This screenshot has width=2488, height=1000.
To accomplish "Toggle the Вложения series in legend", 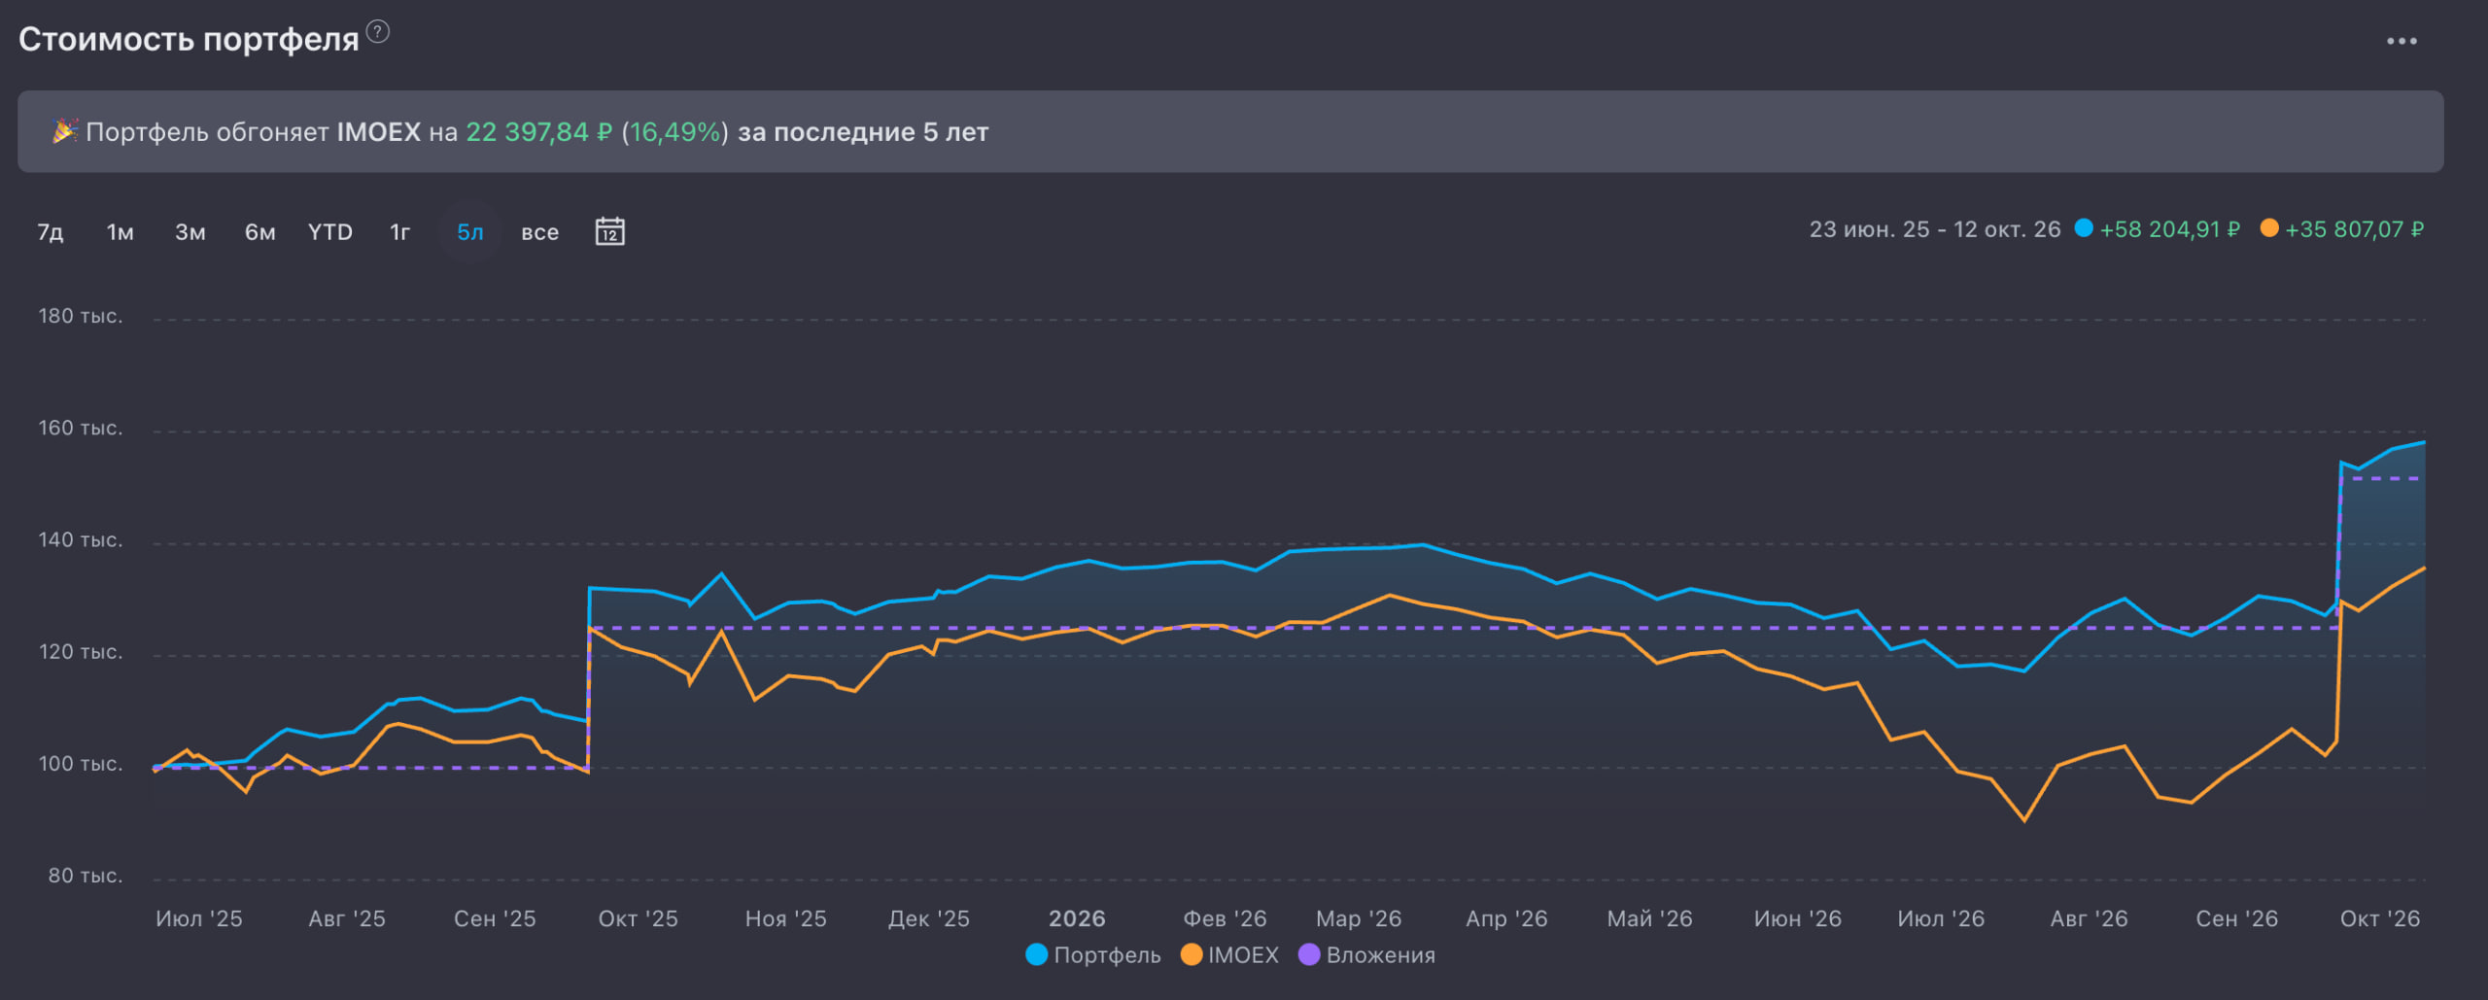I will [1367, 955].
